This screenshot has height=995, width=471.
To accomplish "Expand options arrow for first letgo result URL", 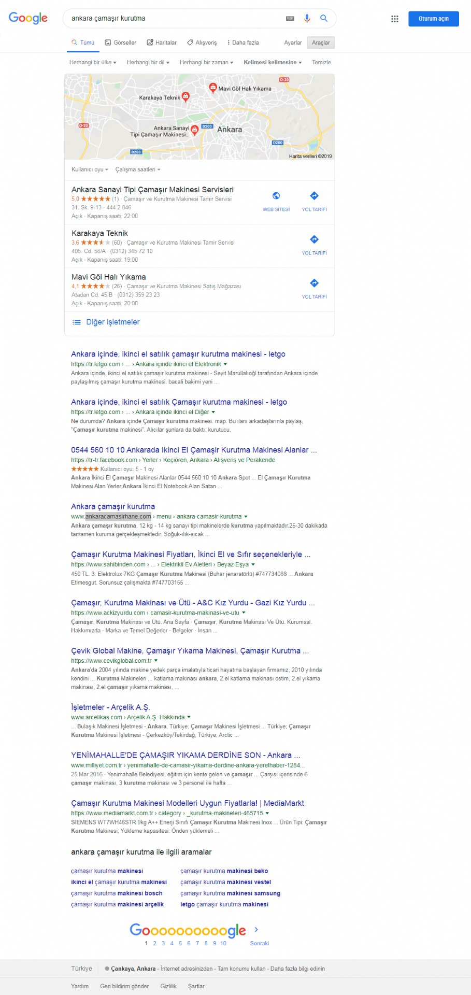I will pos(225,364).
